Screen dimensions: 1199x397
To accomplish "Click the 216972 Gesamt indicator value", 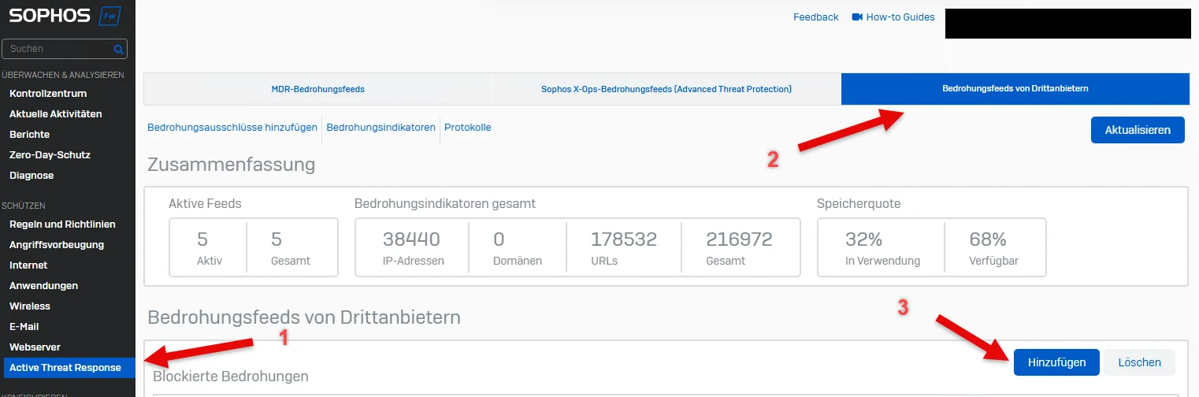I will tap(739, 239).
